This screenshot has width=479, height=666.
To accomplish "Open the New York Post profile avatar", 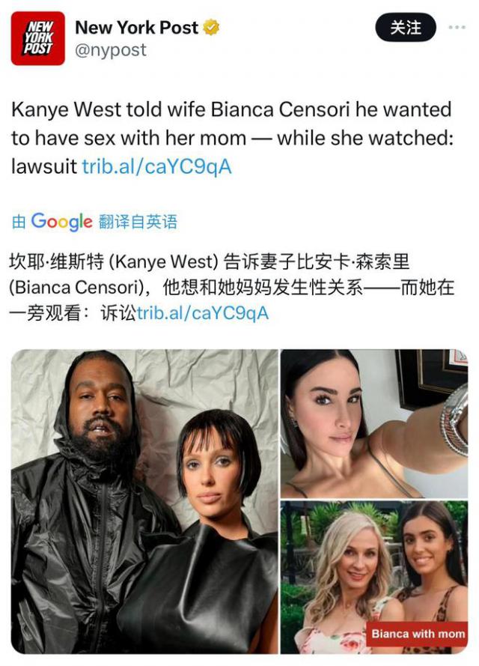I will pos(37,38).
